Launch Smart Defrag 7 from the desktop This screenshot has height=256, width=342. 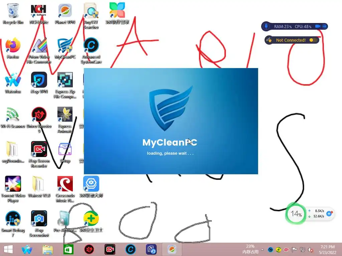coord(13,224)
